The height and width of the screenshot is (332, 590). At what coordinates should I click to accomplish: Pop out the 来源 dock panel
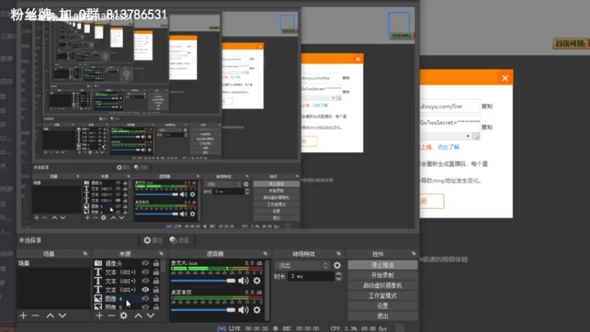(161, 254)
